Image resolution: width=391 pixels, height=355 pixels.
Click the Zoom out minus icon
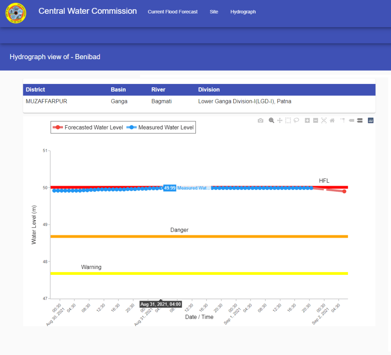(x=315, y=121)
